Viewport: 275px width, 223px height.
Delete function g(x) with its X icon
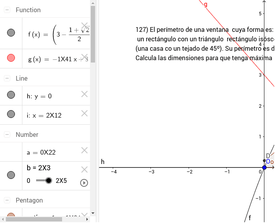click(x=84, y=57)
